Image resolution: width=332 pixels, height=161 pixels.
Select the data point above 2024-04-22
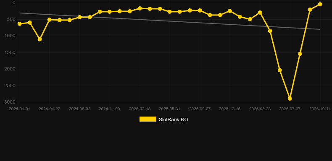(x=50, y=20)
